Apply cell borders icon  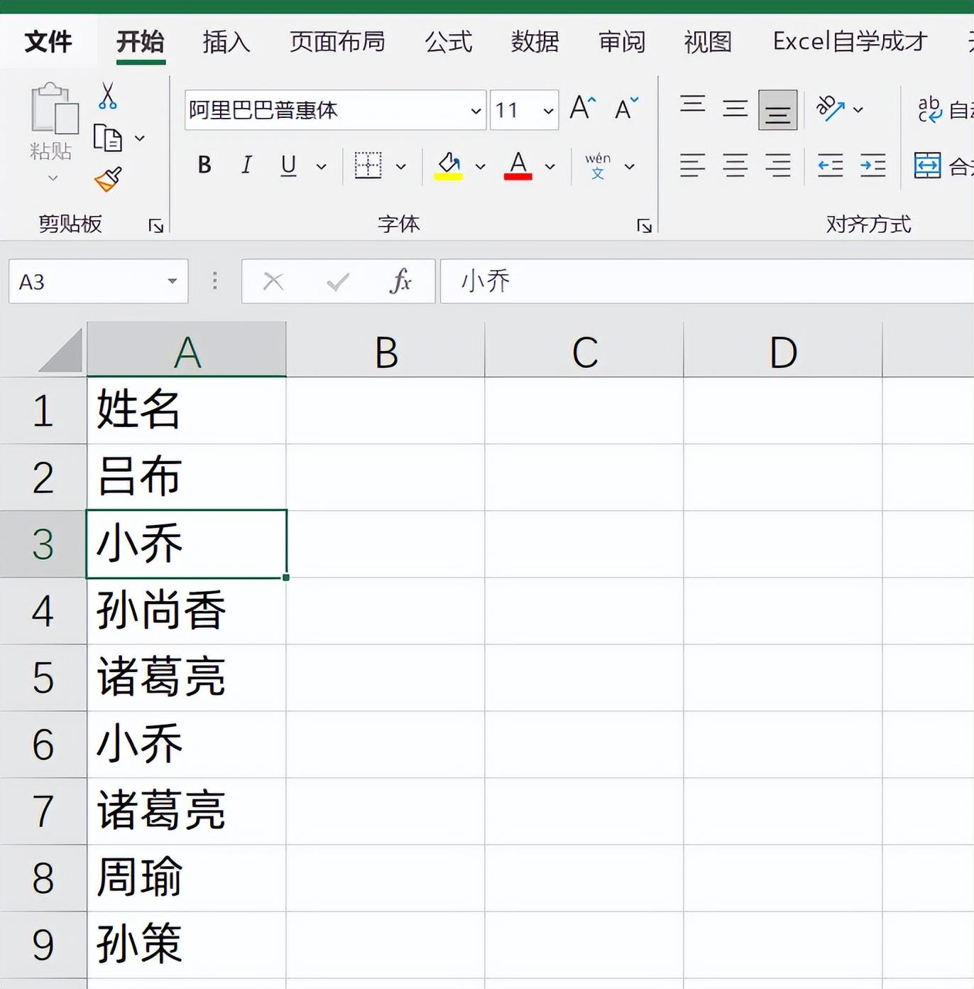368,166
